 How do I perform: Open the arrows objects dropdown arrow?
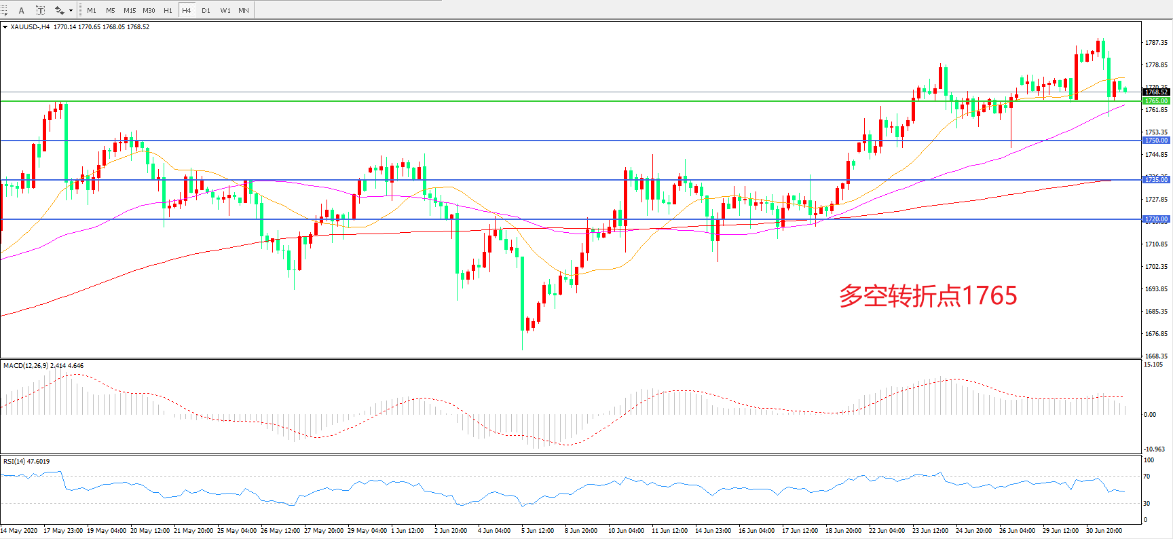(x=71, y=11)
